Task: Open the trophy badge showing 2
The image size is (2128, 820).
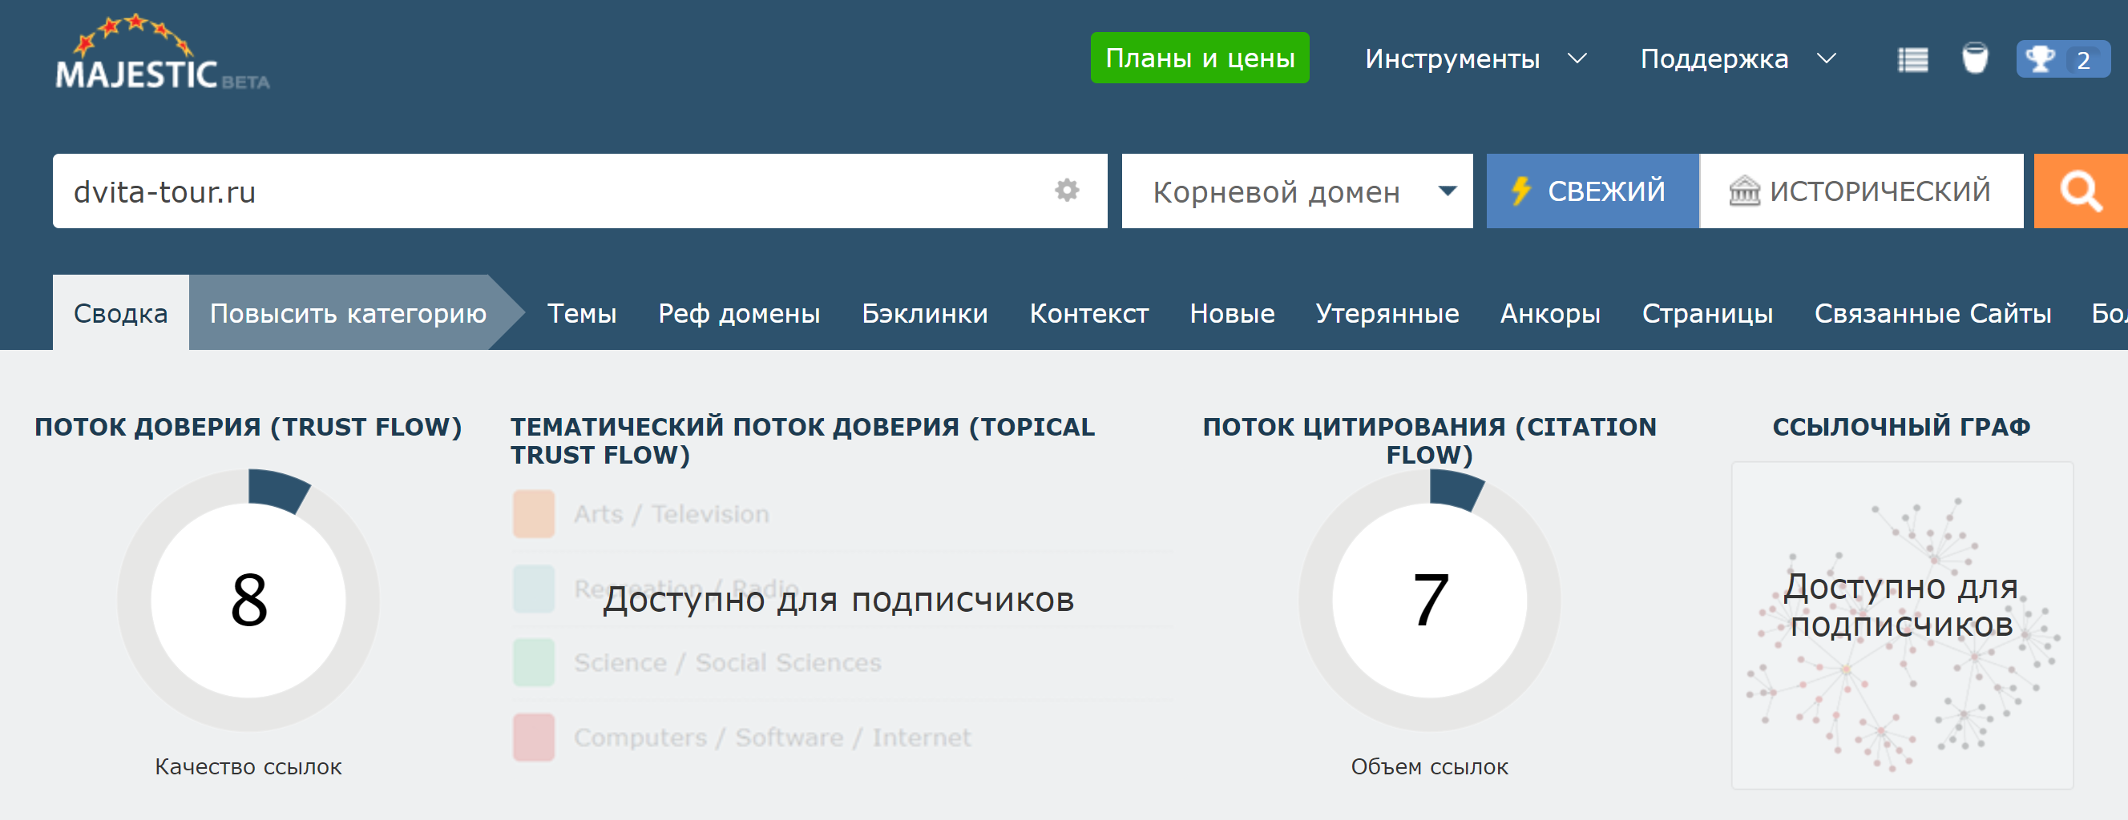Action: (x=2063, y=59)
